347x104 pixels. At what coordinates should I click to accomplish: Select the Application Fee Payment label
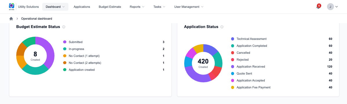(254, 88)
